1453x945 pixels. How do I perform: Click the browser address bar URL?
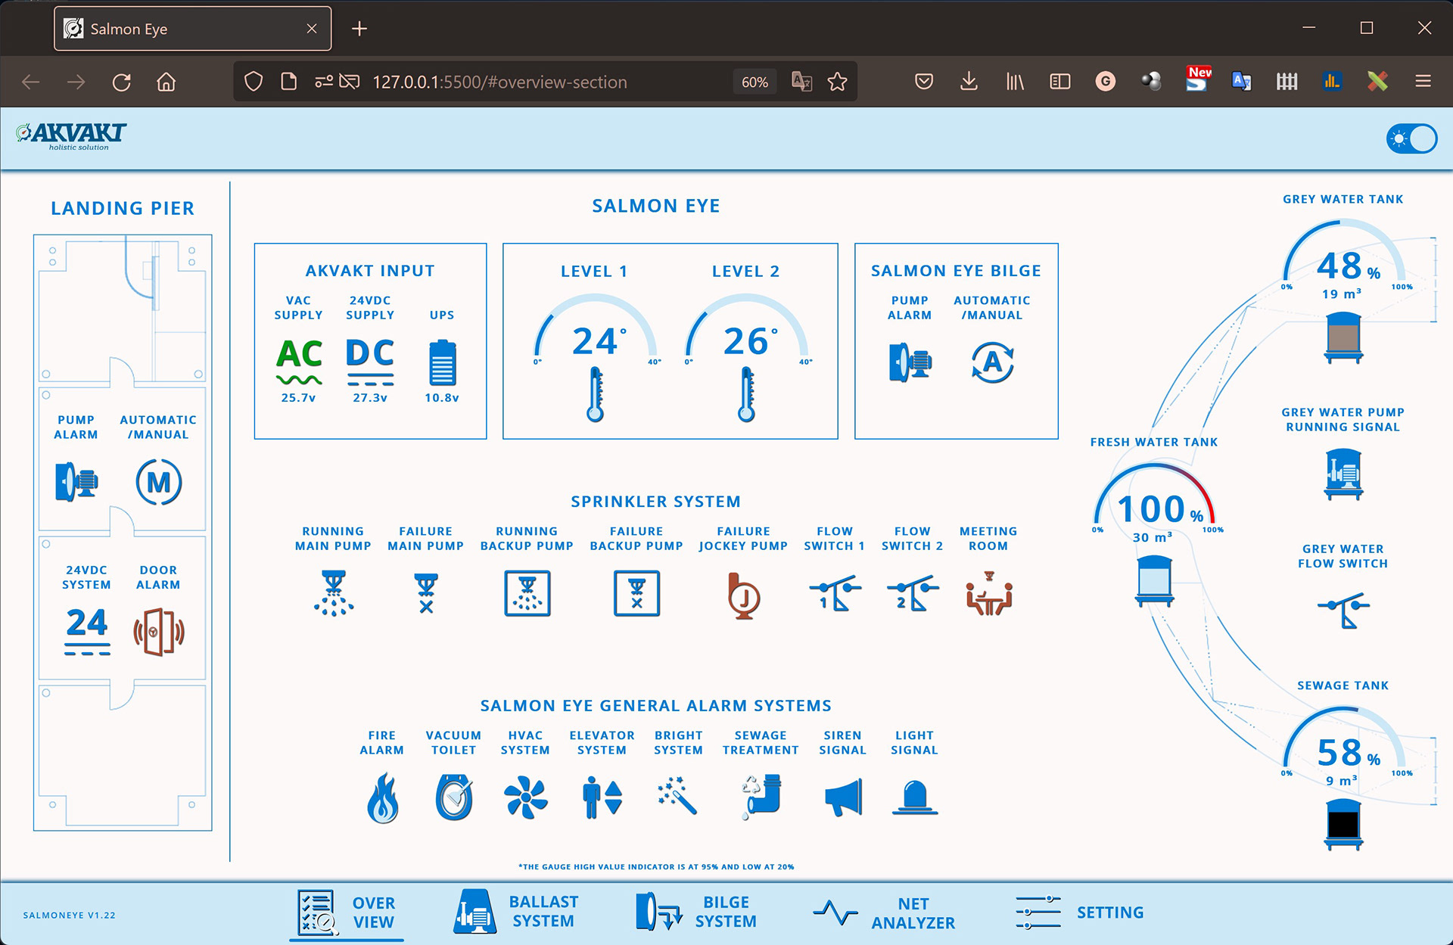[x=499, y=82]
